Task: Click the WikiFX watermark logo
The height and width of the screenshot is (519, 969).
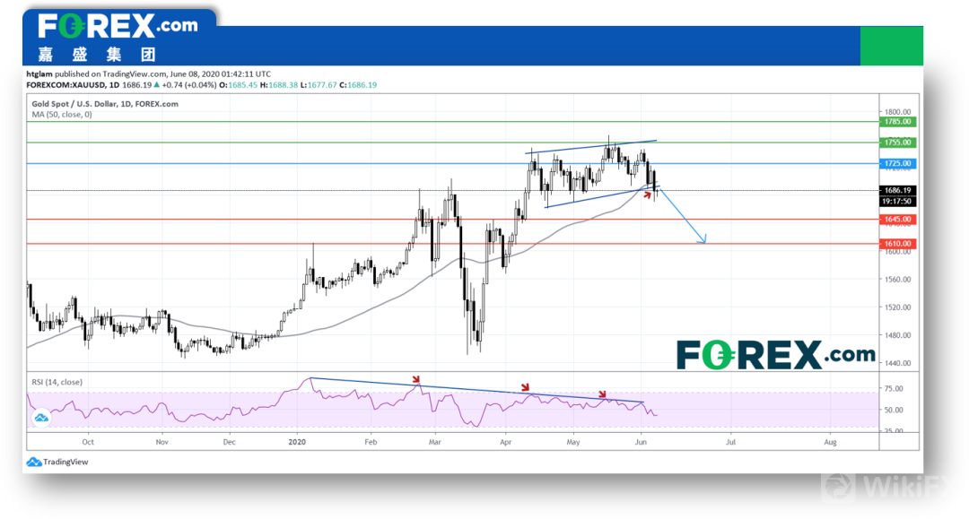Action: (x=894, y=485)
